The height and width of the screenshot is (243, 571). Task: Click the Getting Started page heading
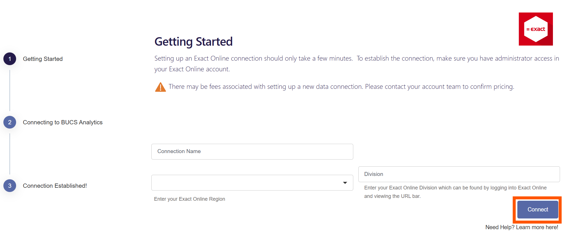[x=193, y=42]
